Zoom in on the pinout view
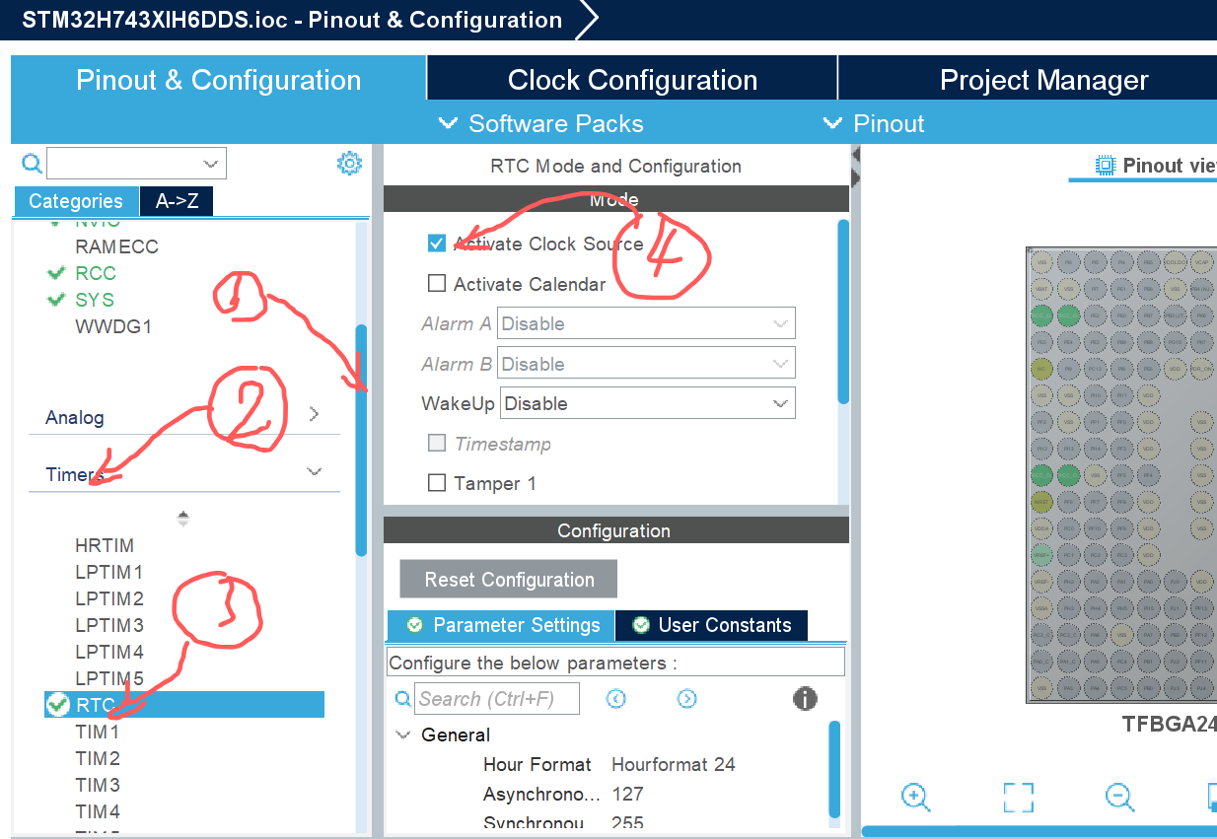 (915, 797)
